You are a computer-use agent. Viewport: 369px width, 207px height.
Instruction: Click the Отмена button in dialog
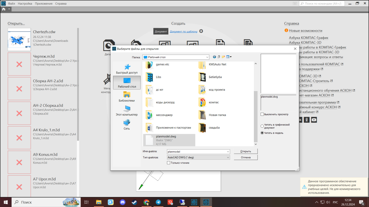[x=246, y=158]
